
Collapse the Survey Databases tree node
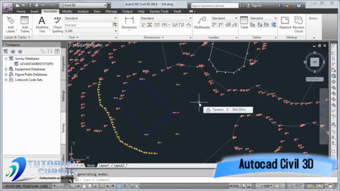[x=6, y=58]
